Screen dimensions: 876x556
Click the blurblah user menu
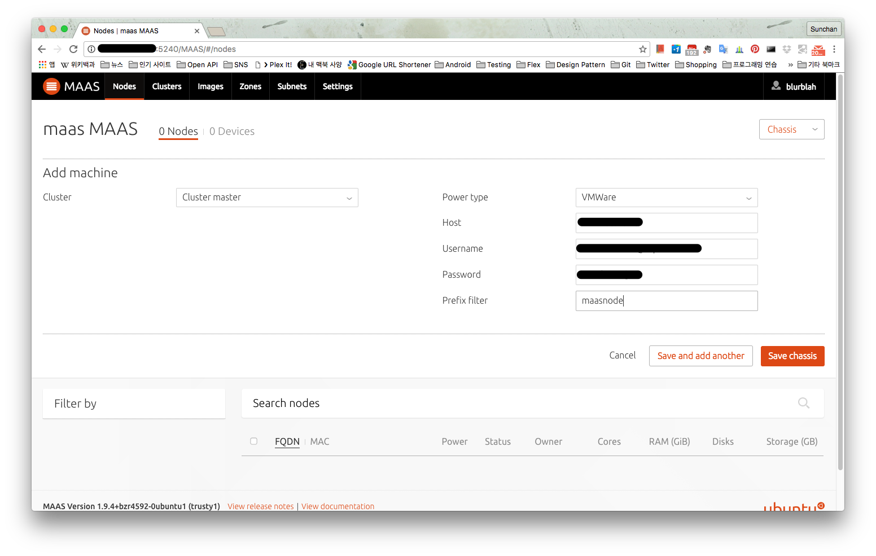click(794, 86)
